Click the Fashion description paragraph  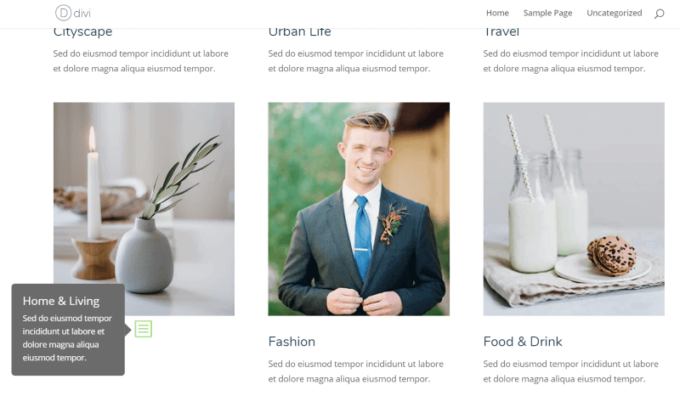(x=355, y=371)
